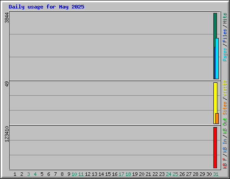Click the kB Out legend label
The height and width of the screenshot is (179, 230).
(x=225, y=126)
